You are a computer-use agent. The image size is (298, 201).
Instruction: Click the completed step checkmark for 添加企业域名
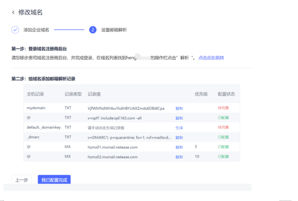(15, 30)
